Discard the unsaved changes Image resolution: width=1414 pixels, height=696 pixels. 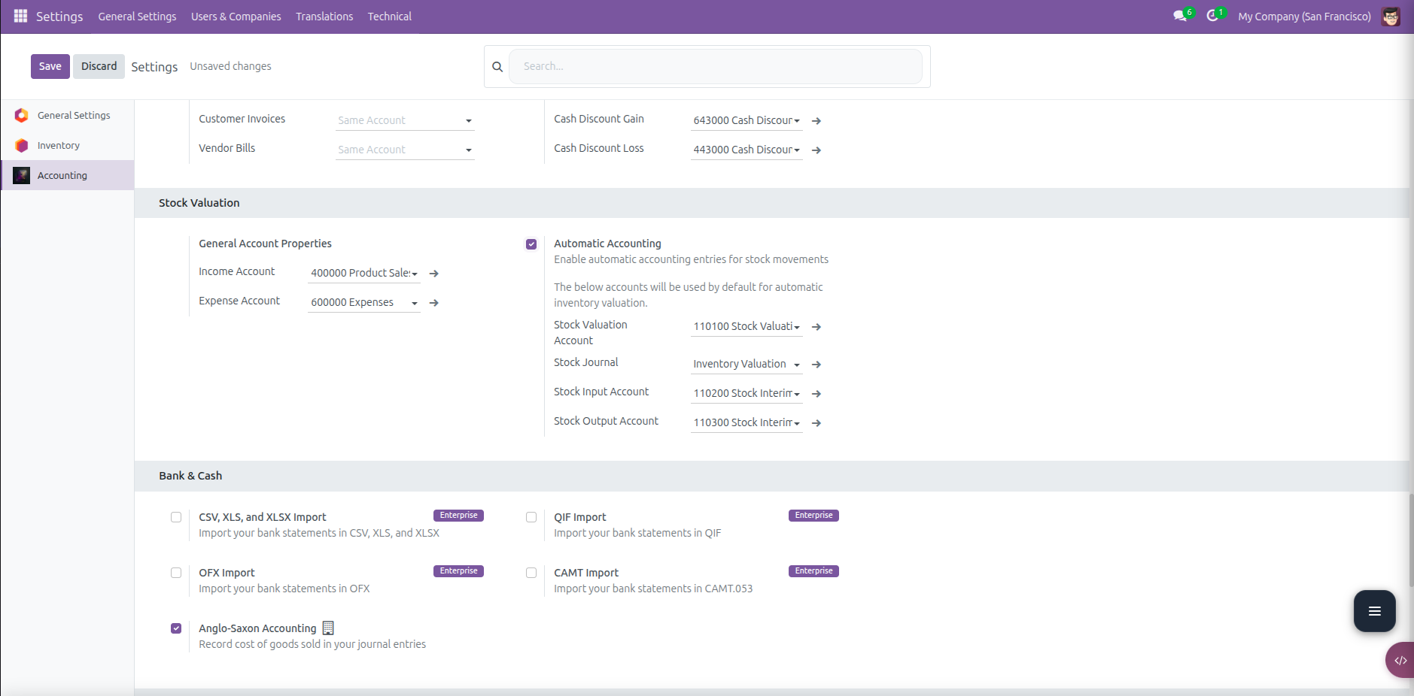click(99, 66)
